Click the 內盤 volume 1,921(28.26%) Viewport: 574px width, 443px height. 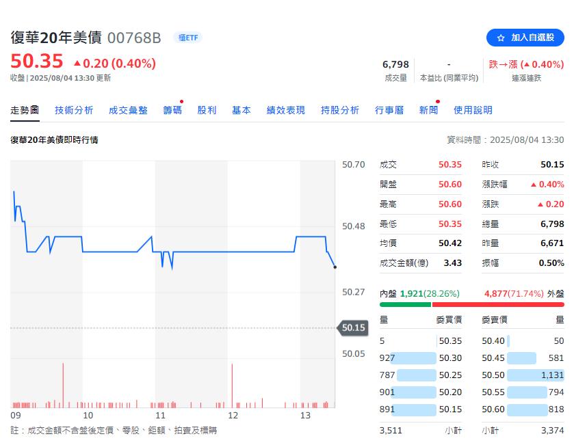(x=430, y=294)
